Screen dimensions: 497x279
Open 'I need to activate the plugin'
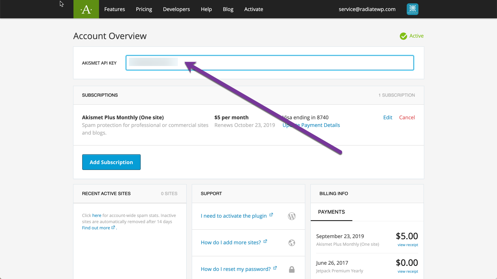(x=234, y=216)
